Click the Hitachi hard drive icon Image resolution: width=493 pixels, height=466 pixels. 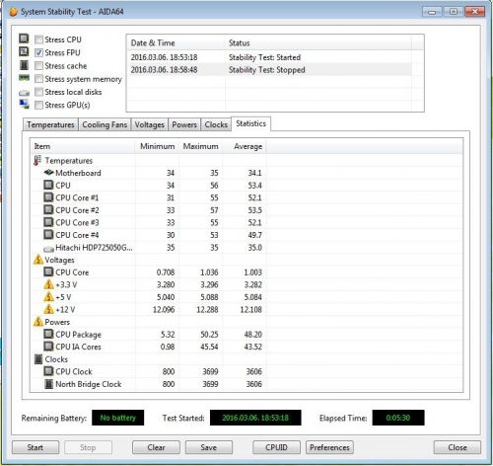tap(48, 249)
